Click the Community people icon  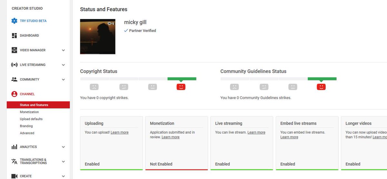point(14,80)
